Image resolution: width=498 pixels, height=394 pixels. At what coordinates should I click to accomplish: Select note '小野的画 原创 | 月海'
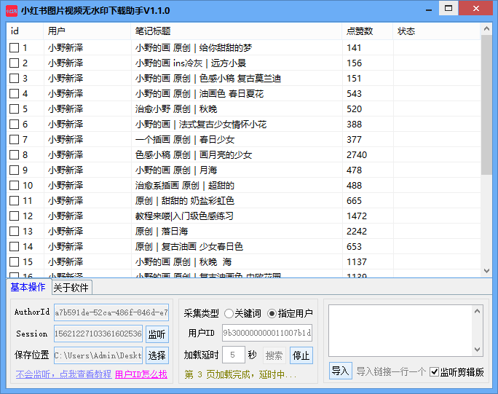click(176, 170)
